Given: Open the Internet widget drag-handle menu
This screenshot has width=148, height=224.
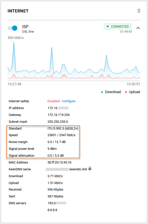Looking at the screenshot, I should 139,11.
